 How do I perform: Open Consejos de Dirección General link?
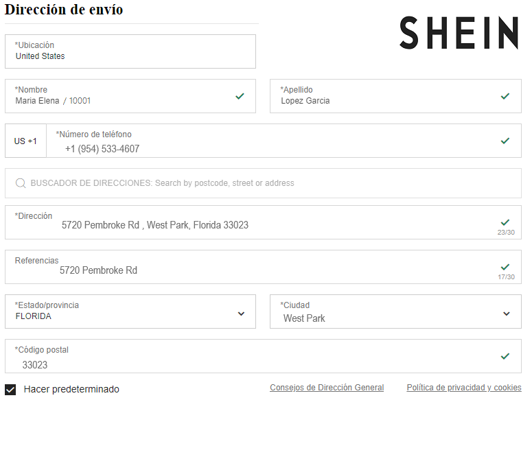pyautogui.click(x=327, y=388)
